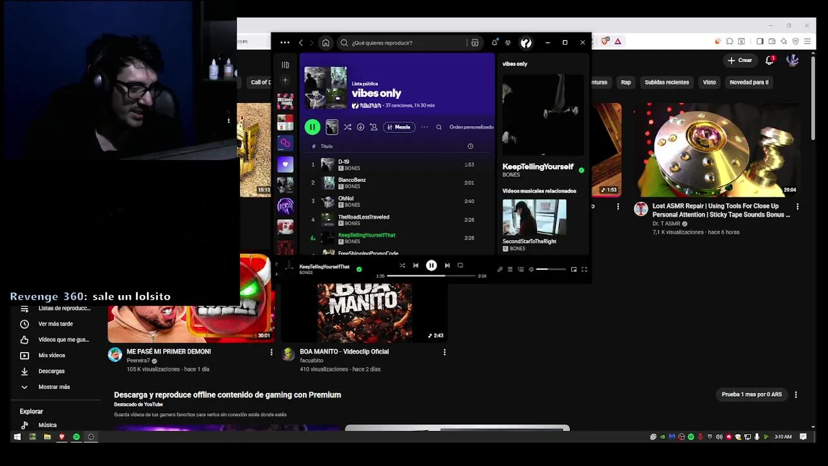Open Spotify three-dots main menu
The image size is (828, 466).
point(285,43)
